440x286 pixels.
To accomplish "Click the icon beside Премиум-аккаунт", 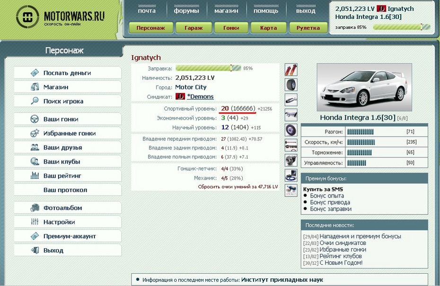I will tap(35, 236).
